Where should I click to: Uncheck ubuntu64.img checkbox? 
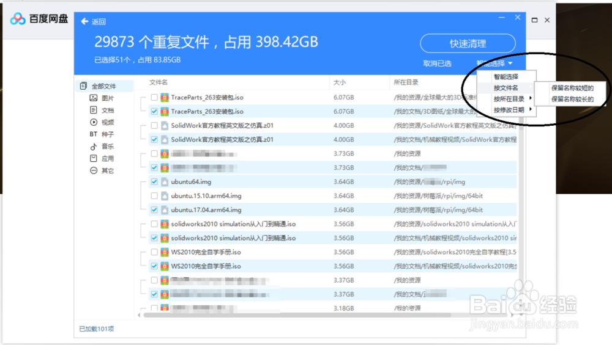pos(154,182)
